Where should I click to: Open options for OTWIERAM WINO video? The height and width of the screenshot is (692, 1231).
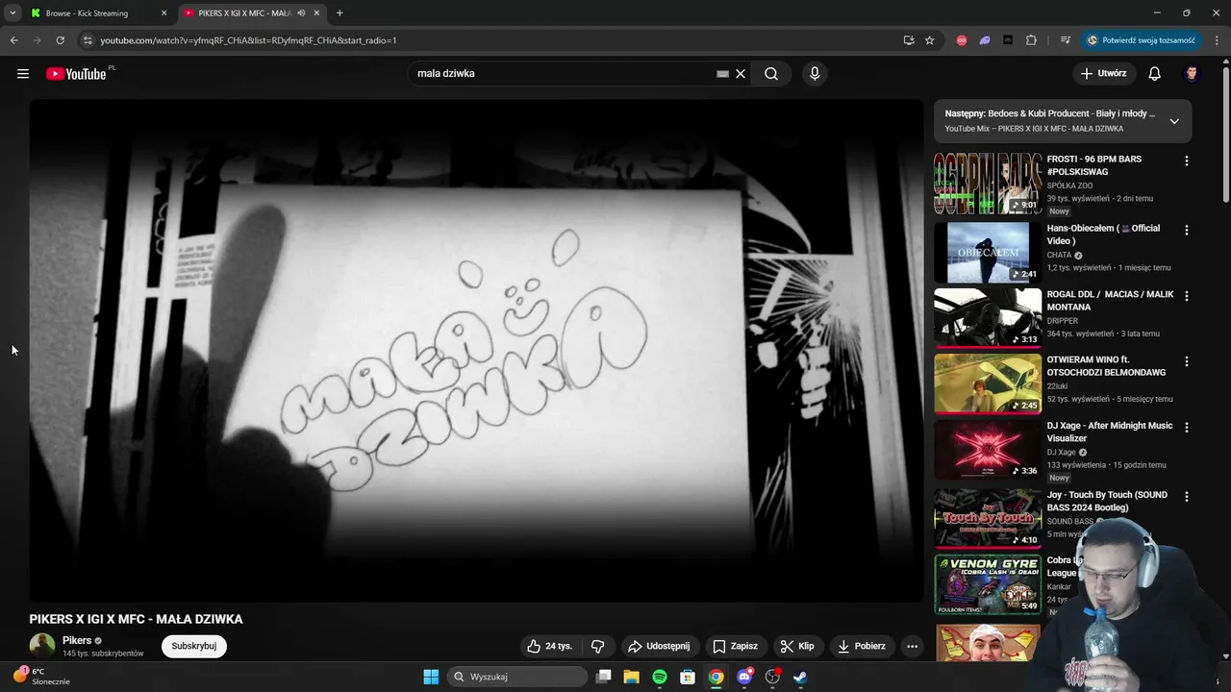click(x=1186, y=362)
